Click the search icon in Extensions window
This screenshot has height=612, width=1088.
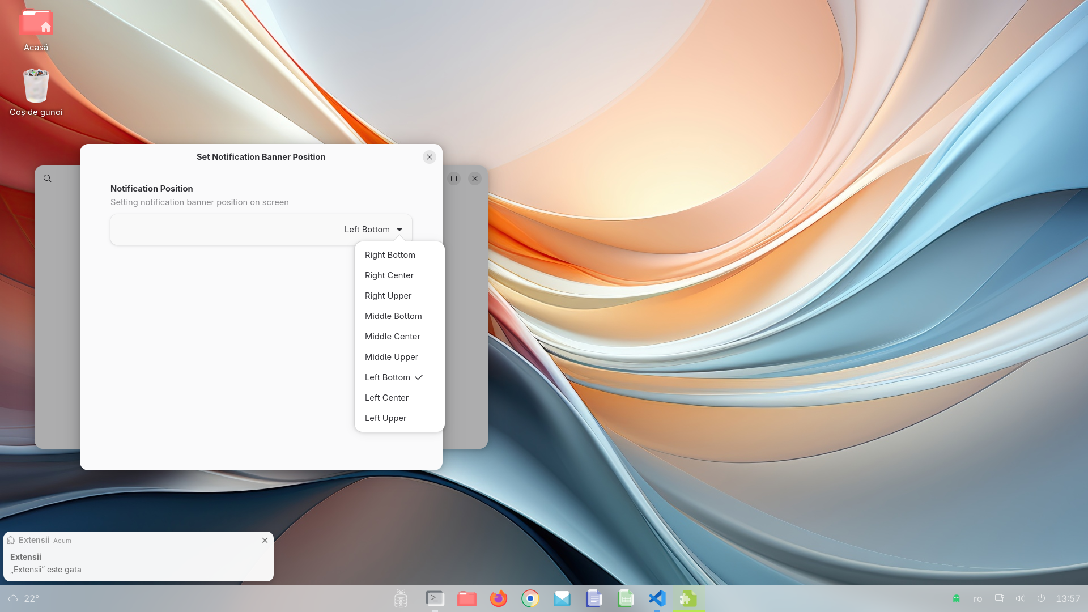[x=48, y=178]
